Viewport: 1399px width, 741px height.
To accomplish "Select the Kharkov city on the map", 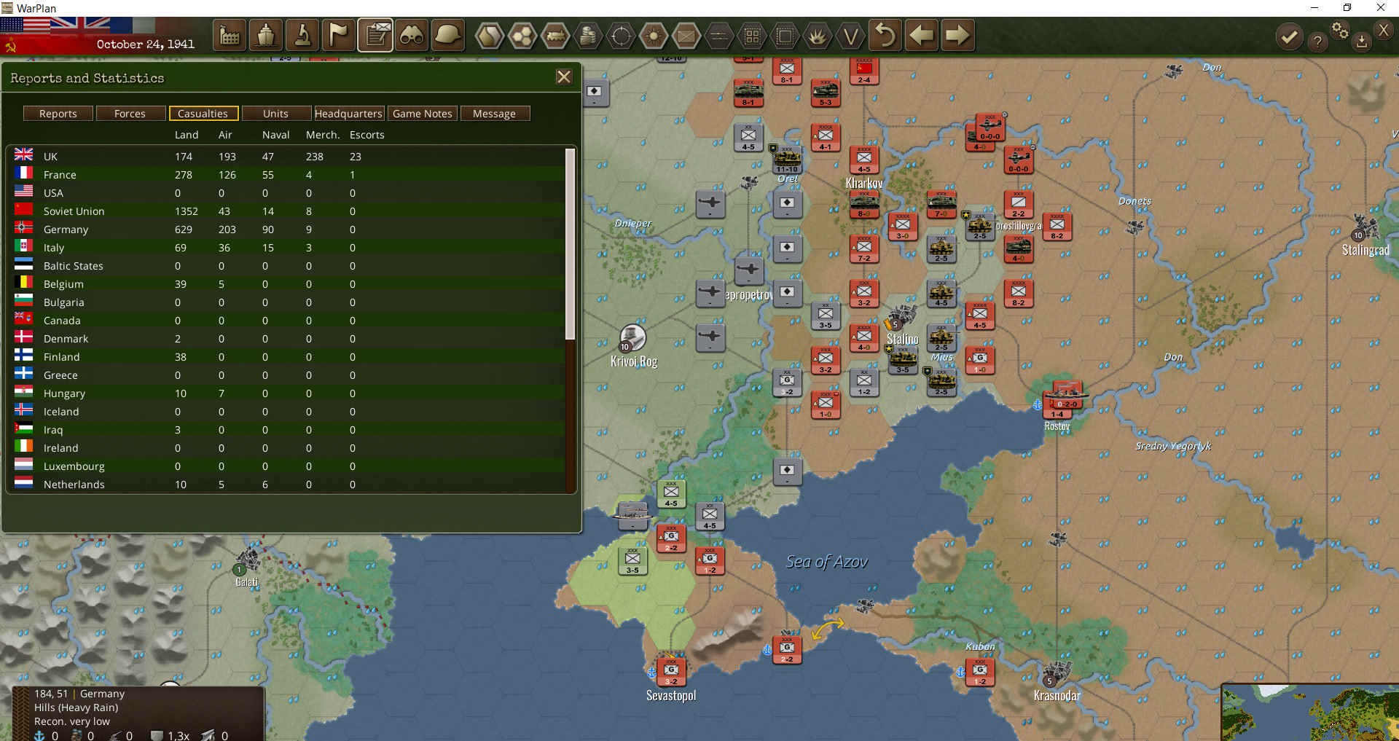I will [x=864, y=183].
